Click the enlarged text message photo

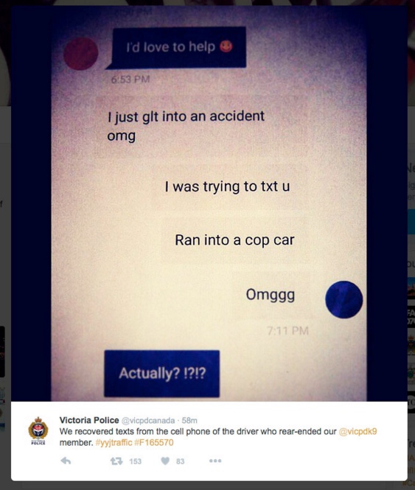tap(209, 203)
